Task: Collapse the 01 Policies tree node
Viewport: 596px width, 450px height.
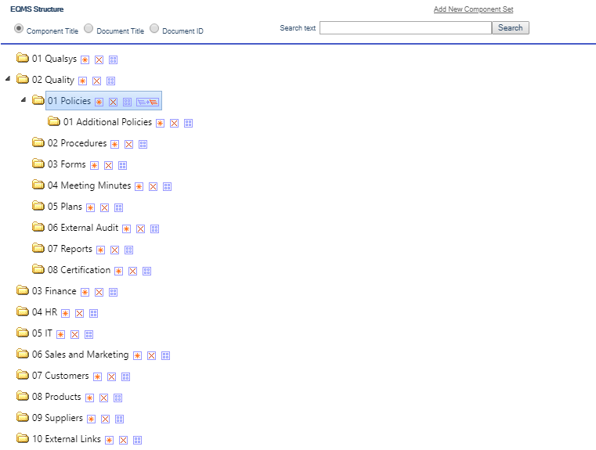Action: tap(23, 99)
